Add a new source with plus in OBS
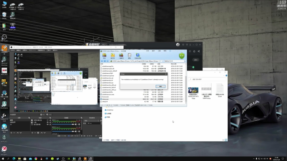Screen dimensions: 287x161 tap(32, 133)
